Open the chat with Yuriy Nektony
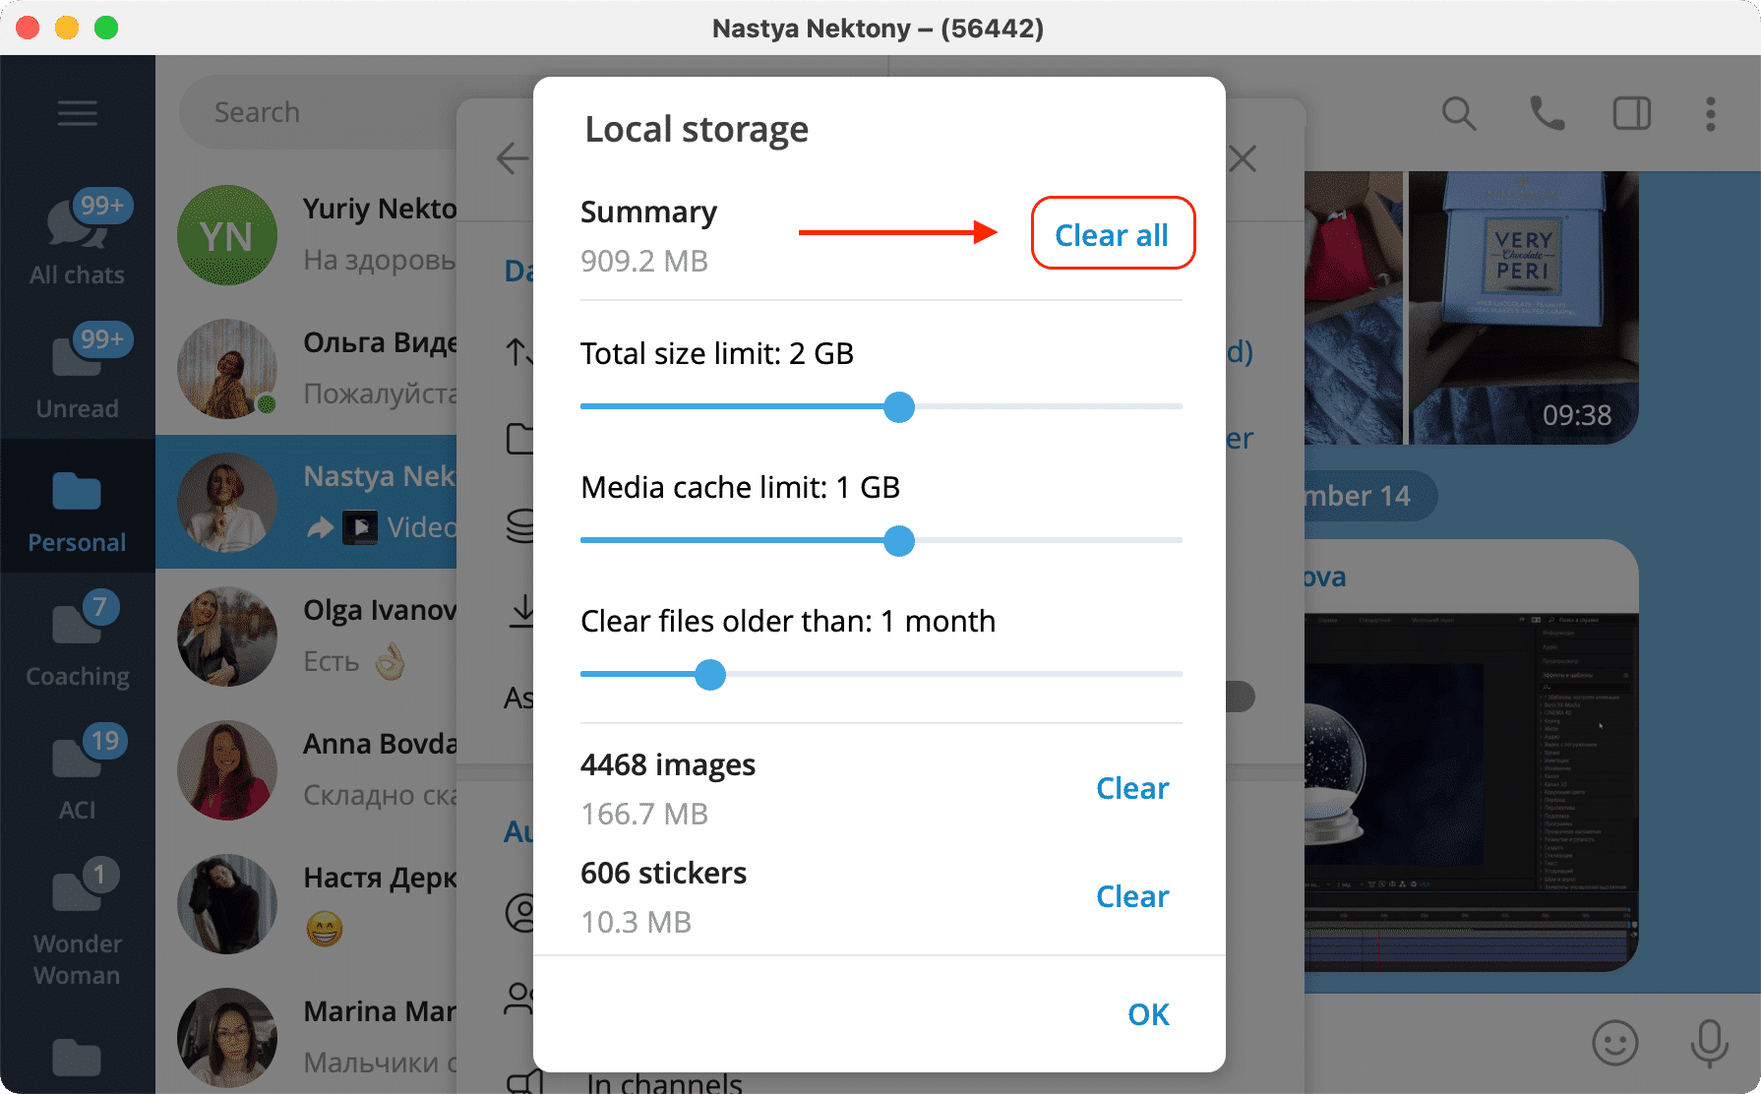Image resolution: width=1761 pixels, height=1094 pixels. (x=315, y=235)
